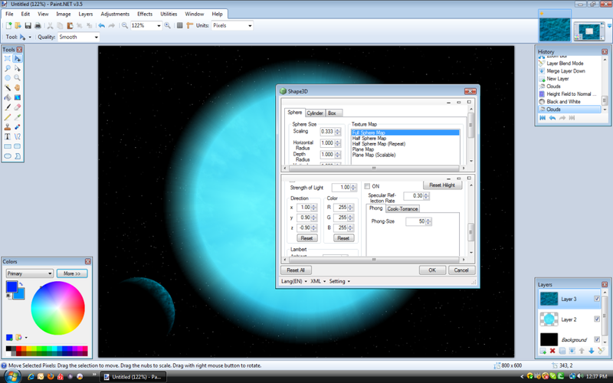Click Add New Layer icon in Layers panel
Image resolution: width=613 pixels, height=383 pixels.
pyautogui.click(x=543, y=351)
